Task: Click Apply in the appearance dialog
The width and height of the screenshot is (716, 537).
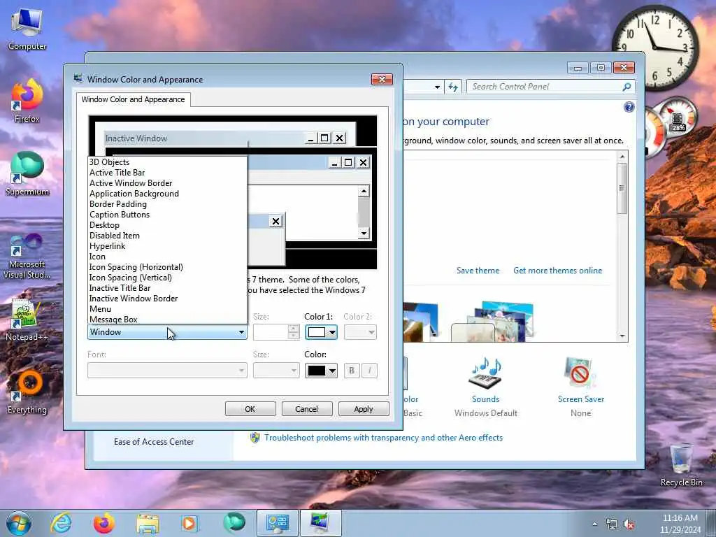Action: pyautogui.click(x=364, y=408)
